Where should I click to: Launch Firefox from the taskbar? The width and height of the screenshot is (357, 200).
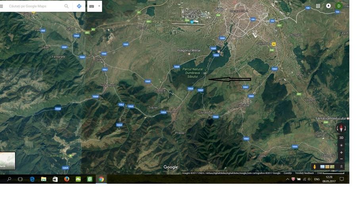[67, 179]
